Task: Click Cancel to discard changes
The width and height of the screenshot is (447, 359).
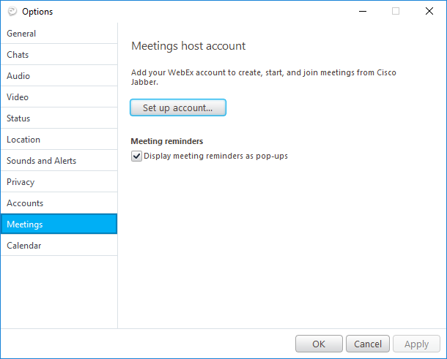Action: [368, 344]
